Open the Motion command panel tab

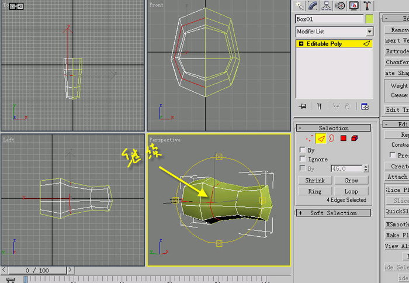click(x=340, y=5)
